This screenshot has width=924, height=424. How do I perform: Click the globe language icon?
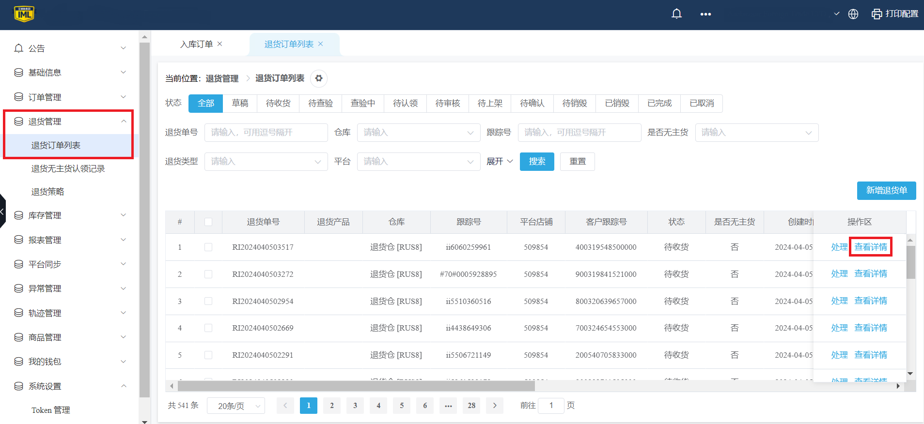(853, 14)
